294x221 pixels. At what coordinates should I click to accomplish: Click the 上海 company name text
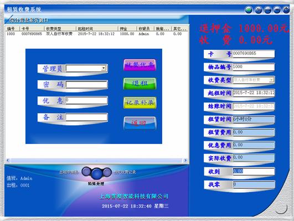coord(133,197)
